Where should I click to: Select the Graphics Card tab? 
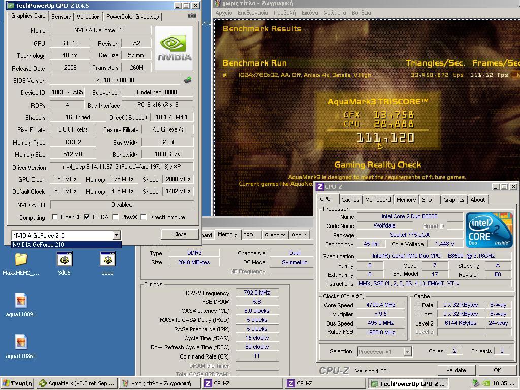pyautogui.click(x=28, y=16)
